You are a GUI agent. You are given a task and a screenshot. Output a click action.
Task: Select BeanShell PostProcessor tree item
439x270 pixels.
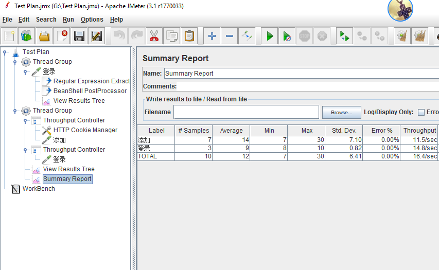pos(90,91)
